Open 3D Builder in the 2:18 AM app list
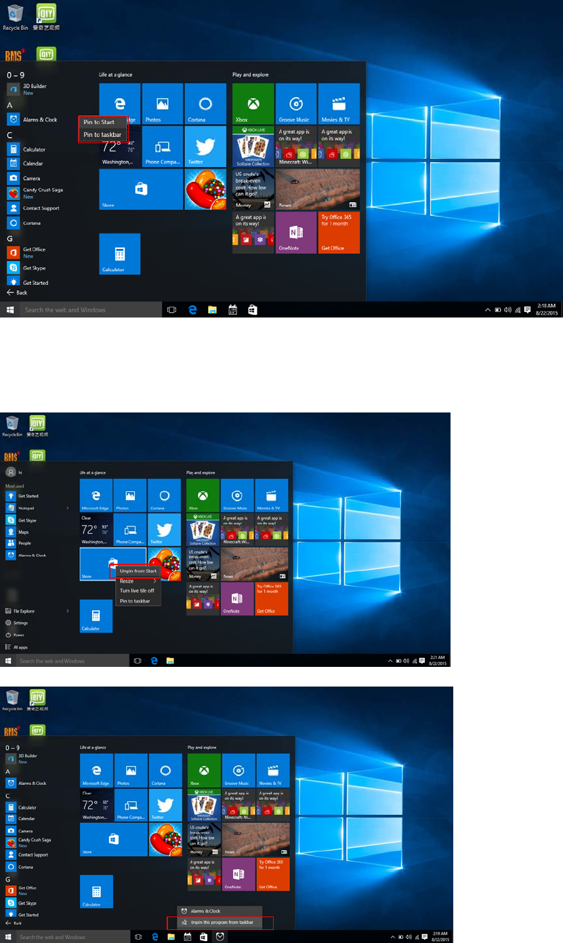563x943 pixels. point(27,90)
